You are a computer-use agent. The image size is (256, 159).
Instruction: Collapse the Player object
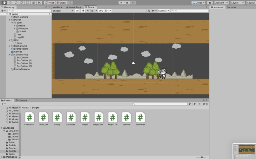[10, 20]
